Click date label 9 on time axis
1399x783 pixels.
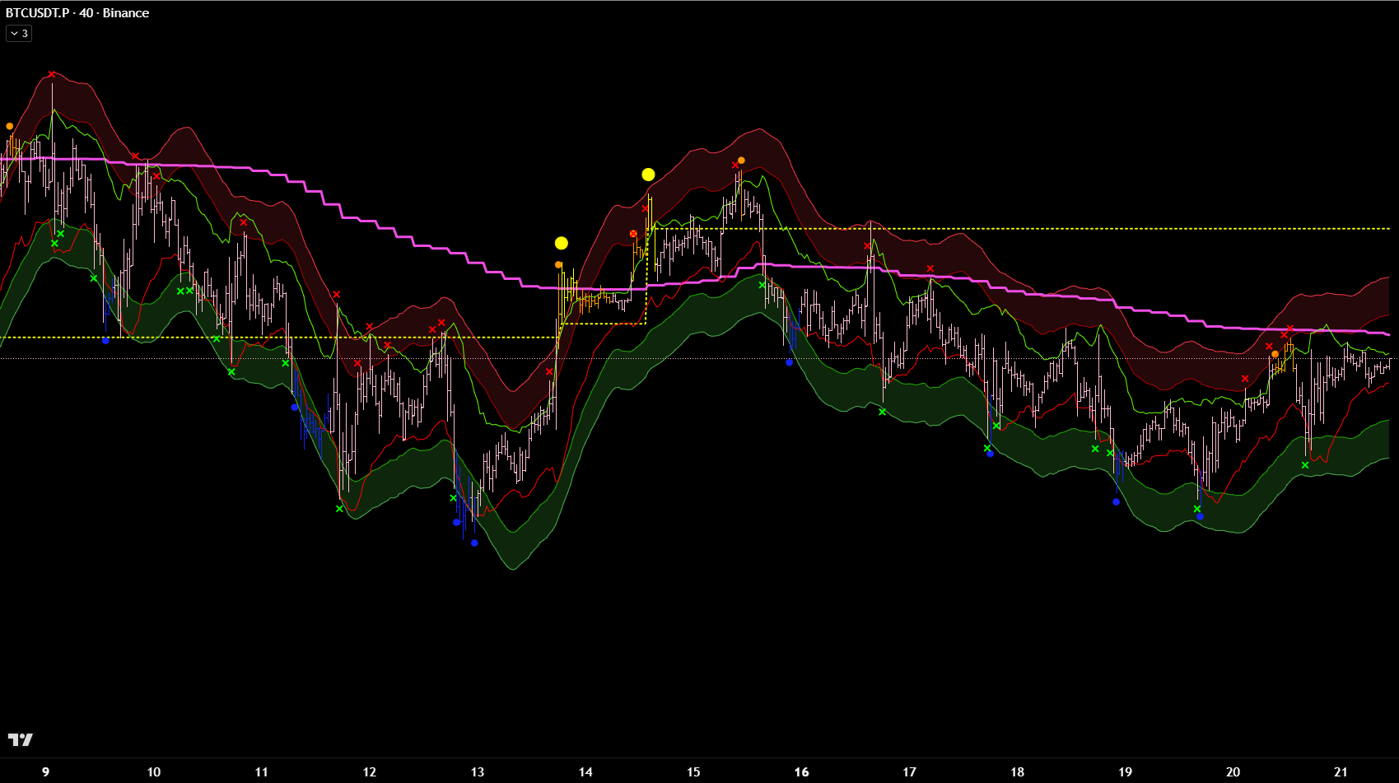pyautogui.click(x=45, y=771)
